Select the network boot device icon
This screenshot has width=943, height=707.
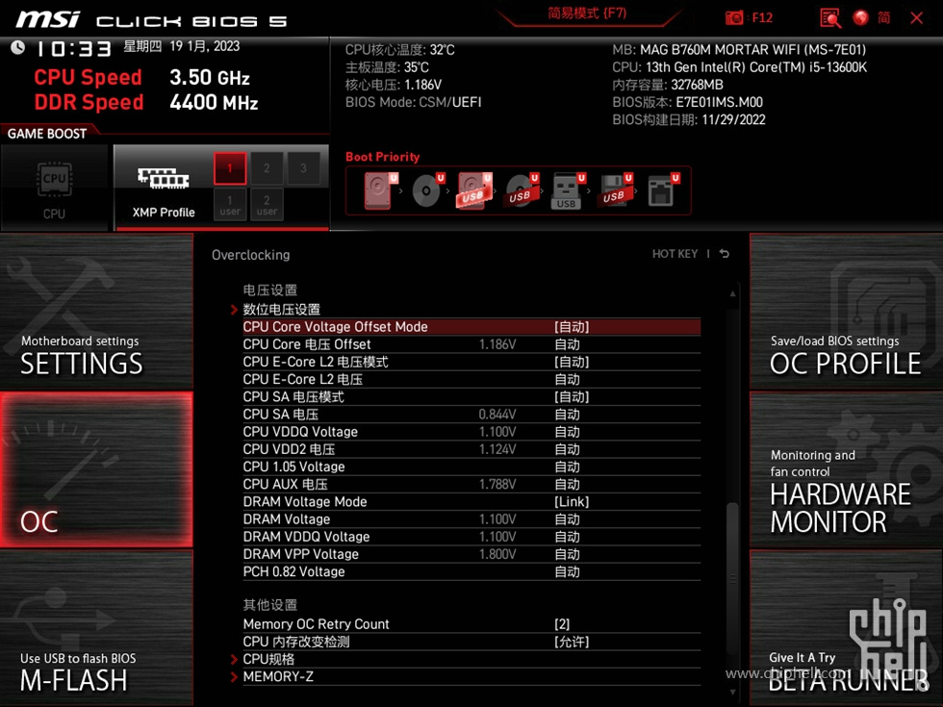click(x=662, y=190)
